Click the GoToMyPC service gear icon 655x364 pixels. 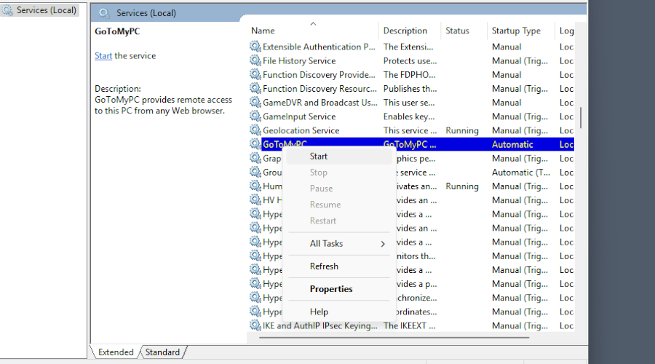point(255,143)
